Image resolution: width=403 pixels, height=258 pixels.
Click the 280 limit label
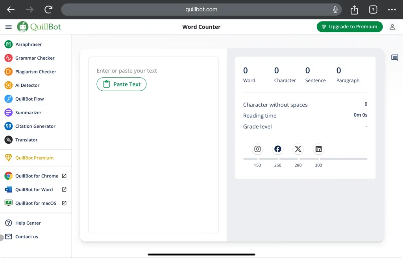[298, 165]
